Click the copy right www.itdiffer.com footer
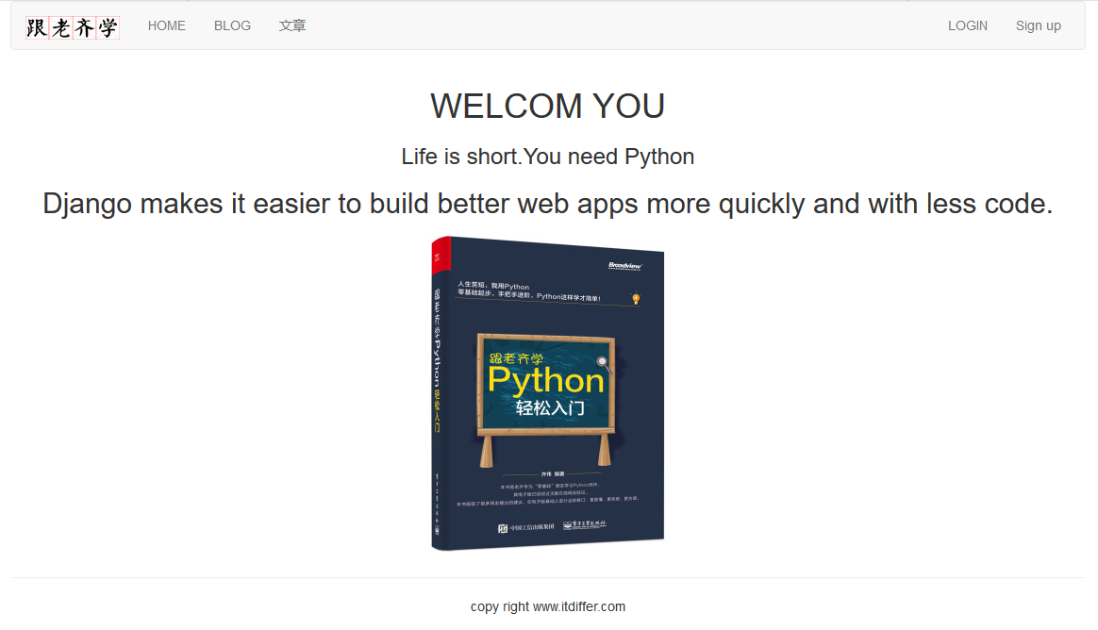Image resolution: width=1098 pixels, height=630 pixels. [548, 607]
